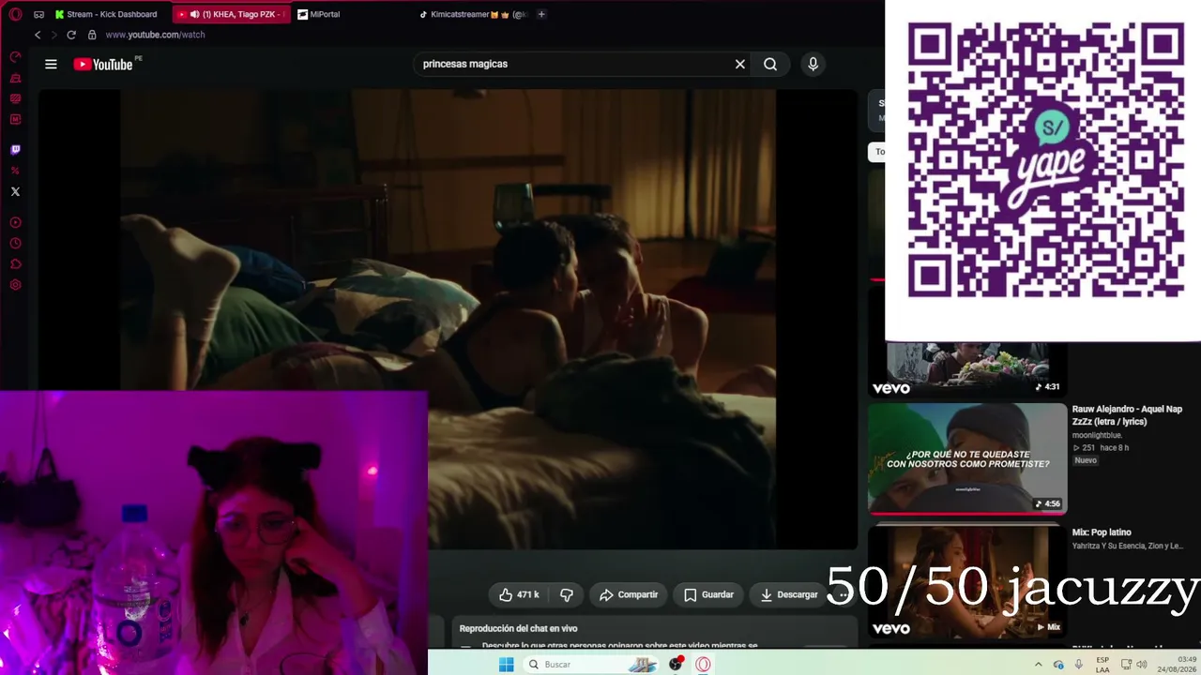The width and height of the screenshot is (1201, 675).
Task: Switch to the Kimicatstreamer TikTok tab
Action: pos(473,14)
